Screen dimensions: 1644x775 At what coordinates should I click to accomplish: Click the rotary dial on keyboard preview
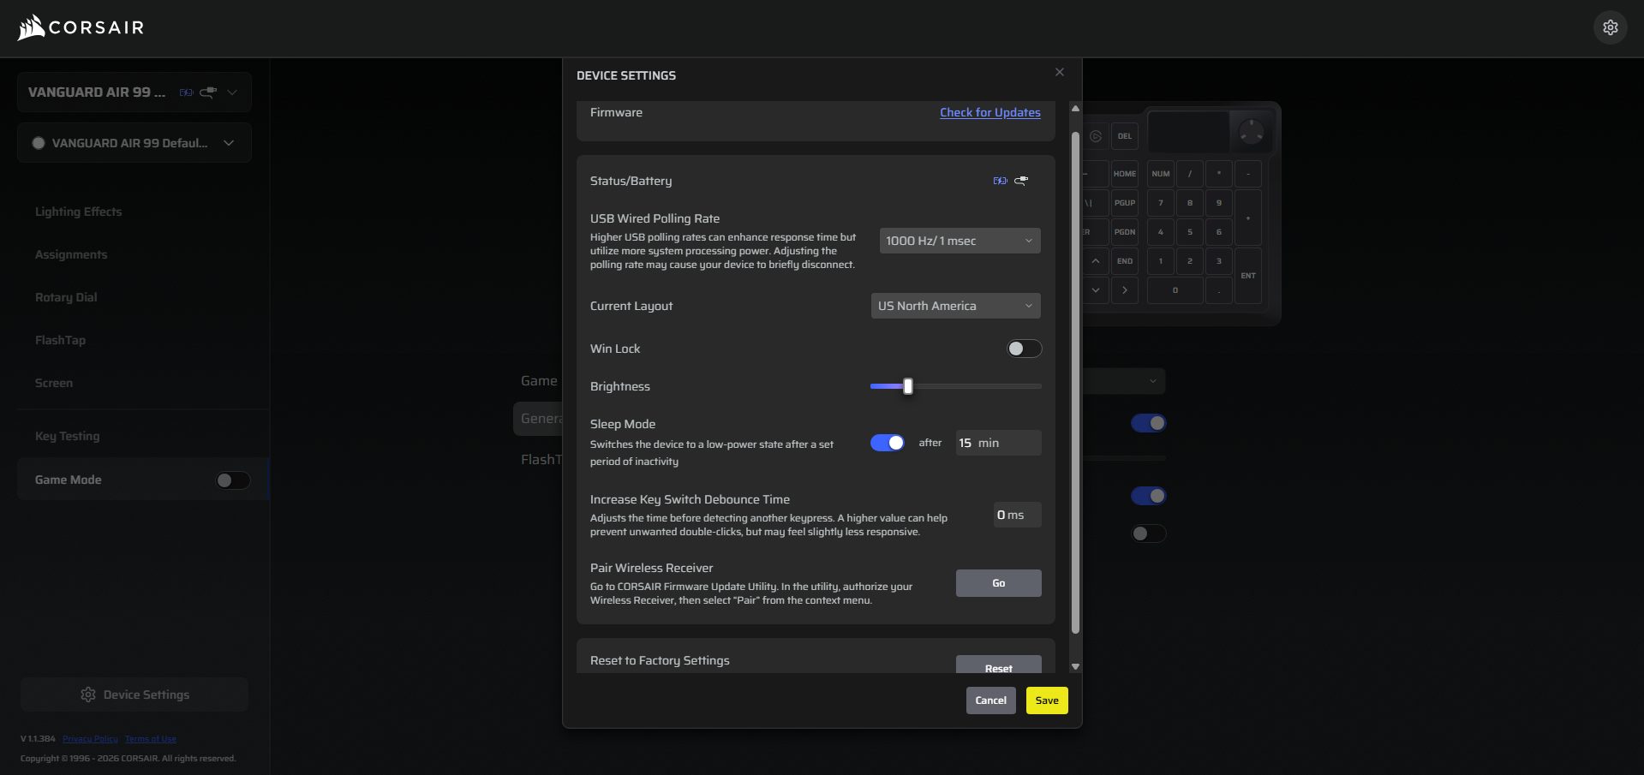tap(1251, 133)
